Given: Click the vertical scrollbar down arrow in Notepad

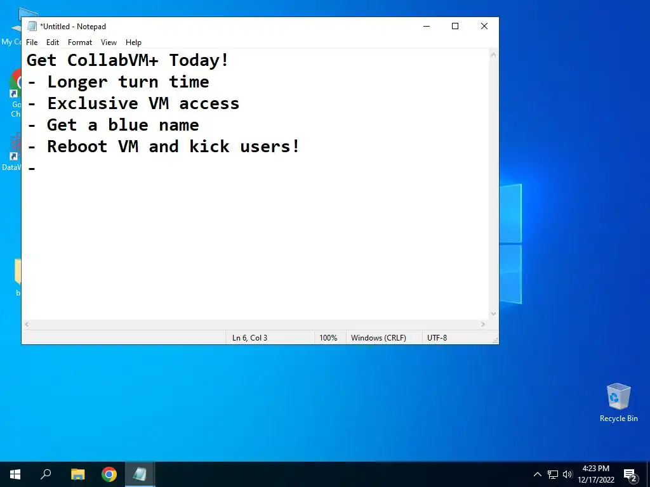Looking at the screenshot, I should coord(493,314).
